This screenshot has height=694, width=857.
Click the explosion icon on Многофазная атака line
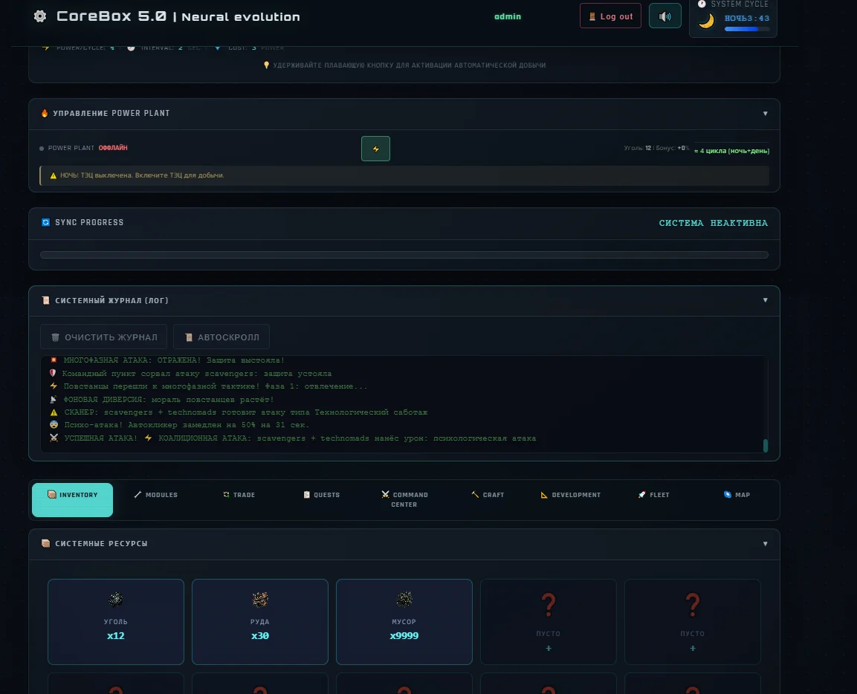pyautogui.click(x=54, y=360)
